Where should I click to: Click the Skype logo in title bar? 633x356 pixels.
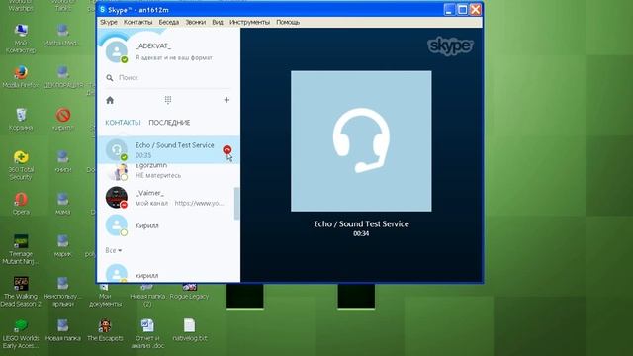103,9
